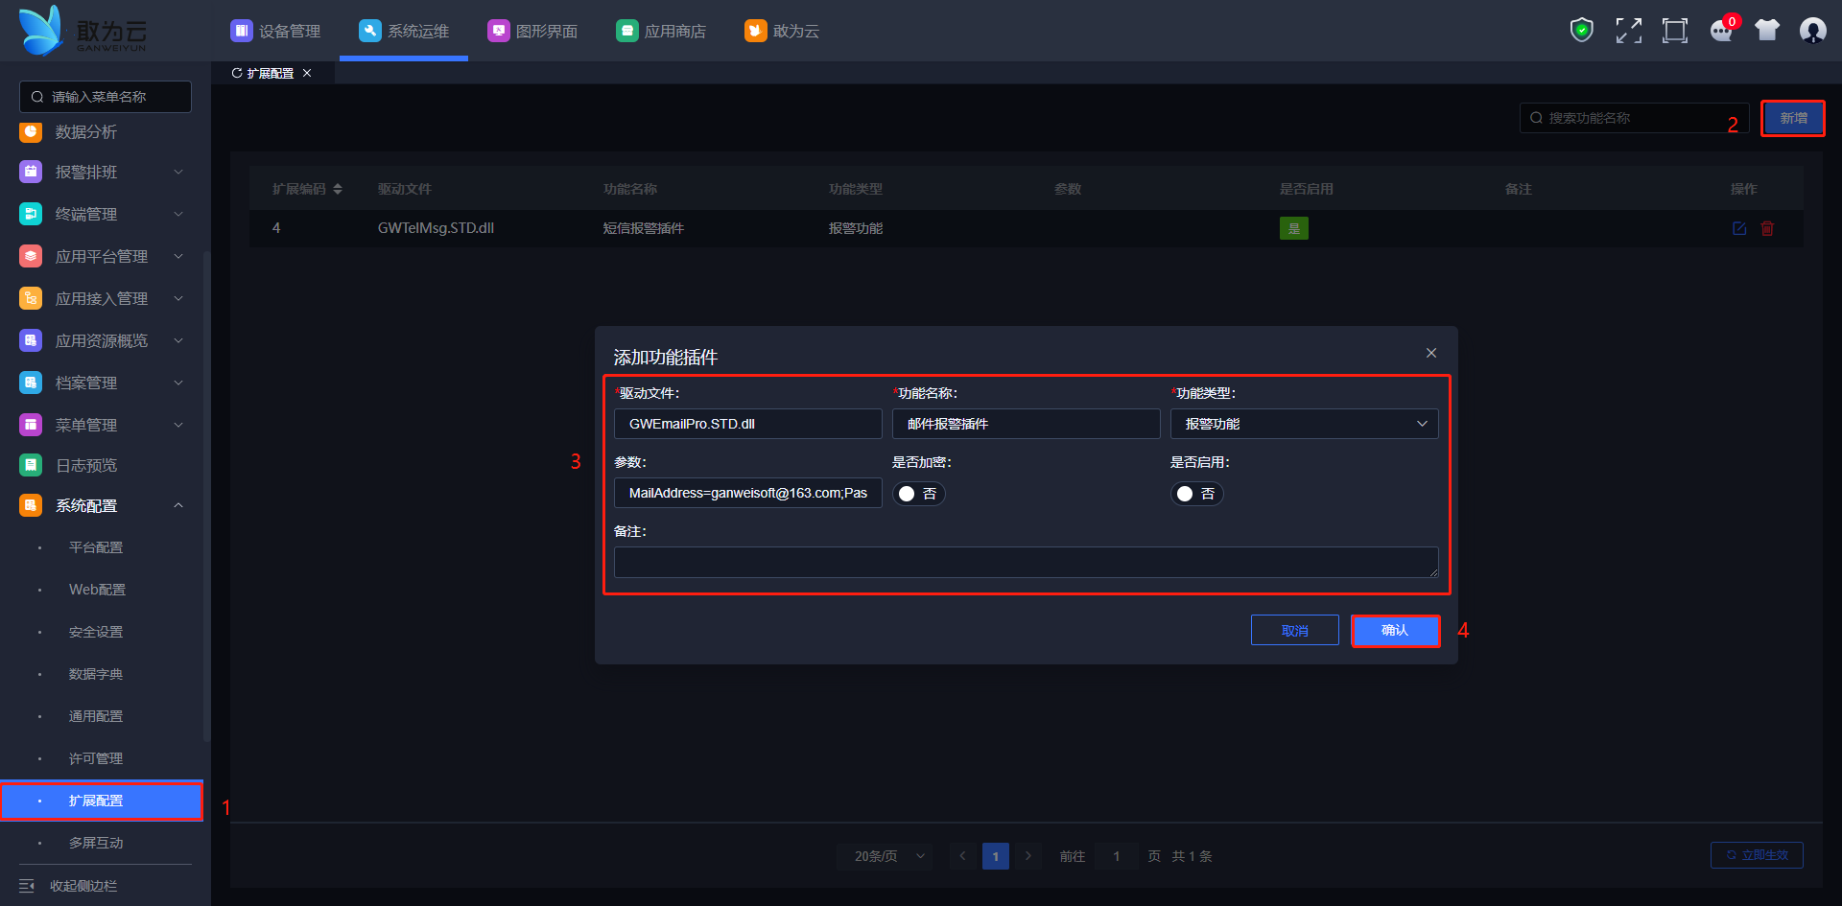Open the 功能类型 dropdown showing 报警功能
This screenshot has width=1842, height=906.
click(x=1304, y=424)
